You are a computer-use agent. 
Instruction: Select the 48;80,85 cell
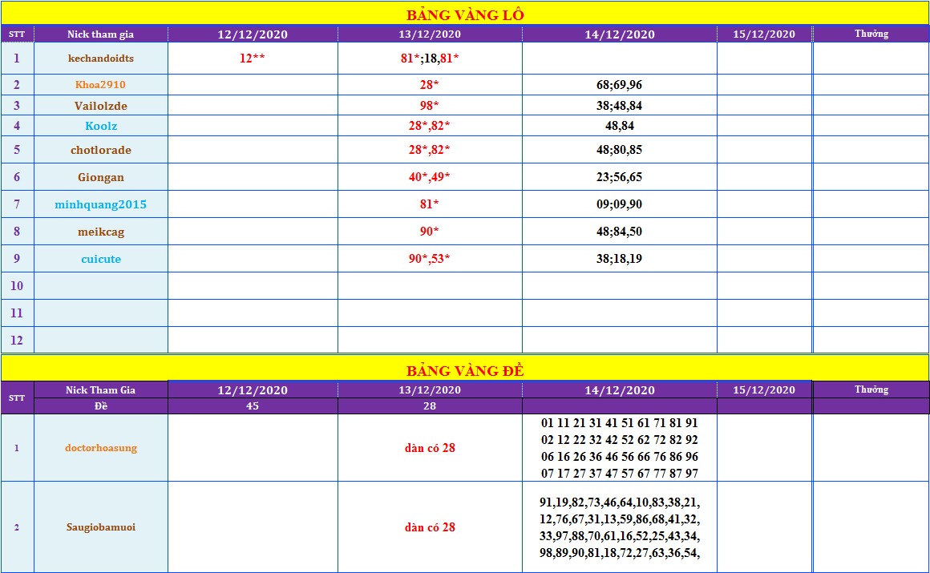tap(620, 150)
